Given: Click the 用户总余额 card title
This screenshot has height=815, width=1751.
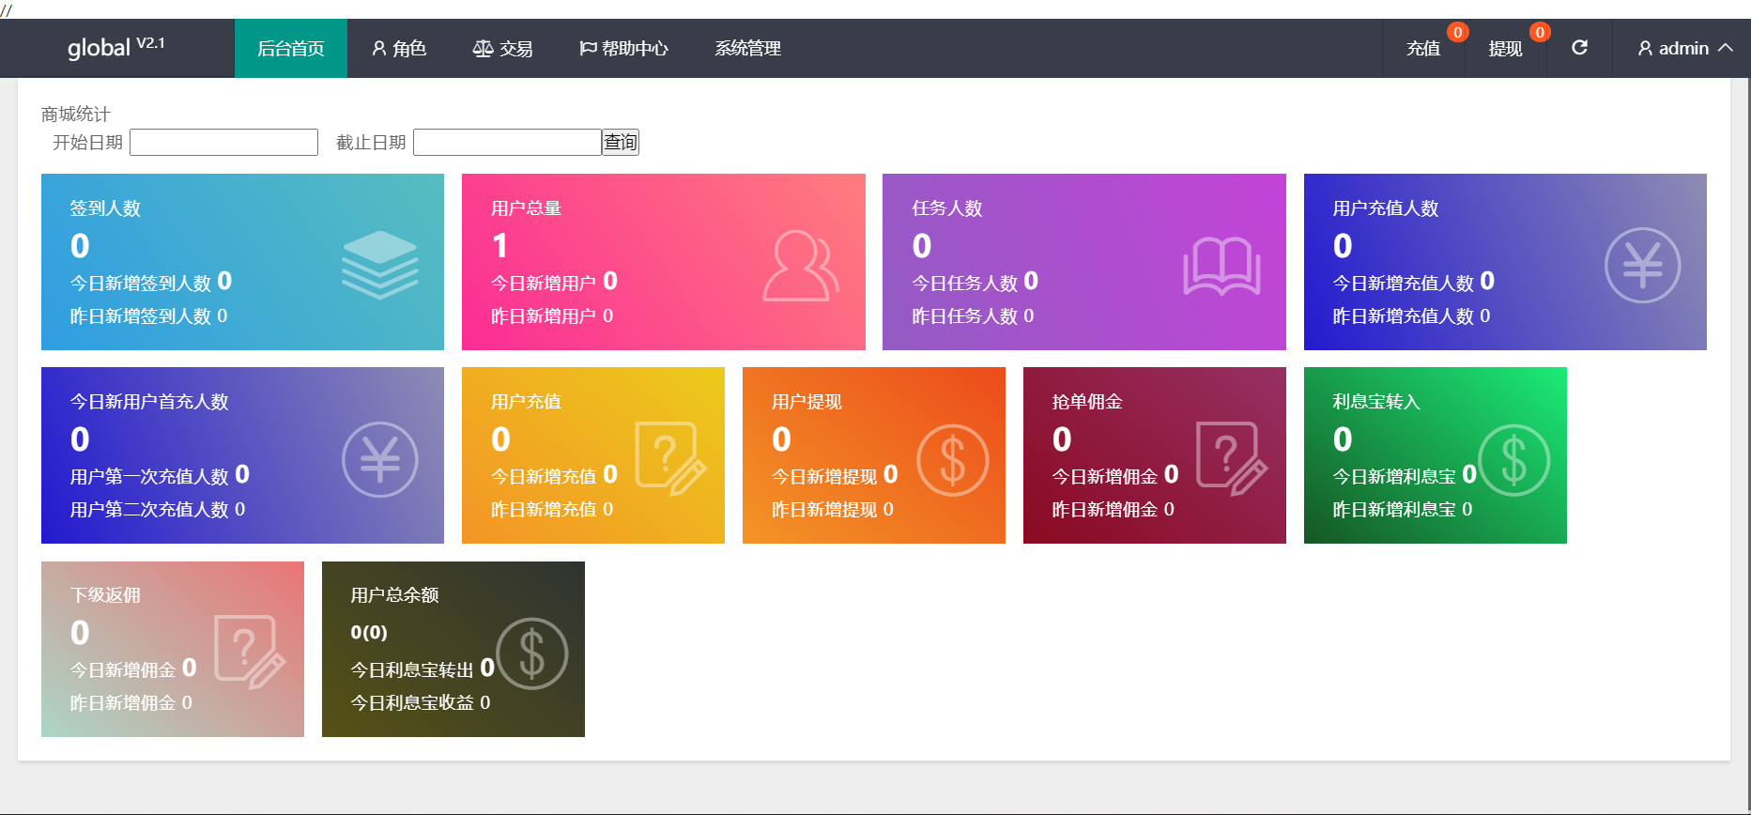Looking at the screenshot, I should [394, 595].
